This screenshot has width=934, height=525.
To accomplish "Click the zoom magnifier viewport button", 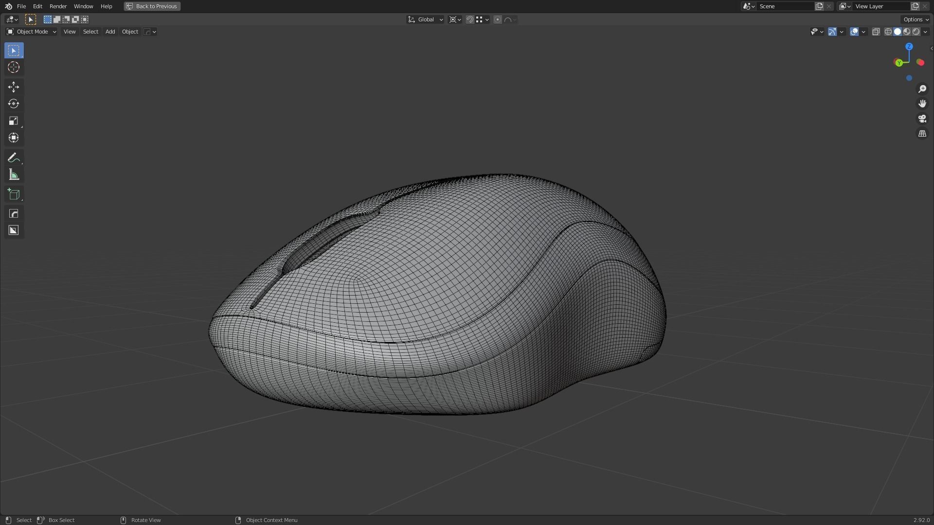I will tap(922, 89).
